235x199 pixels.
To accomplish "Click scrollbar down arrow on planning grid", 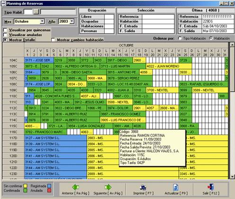I will [232, 177].
